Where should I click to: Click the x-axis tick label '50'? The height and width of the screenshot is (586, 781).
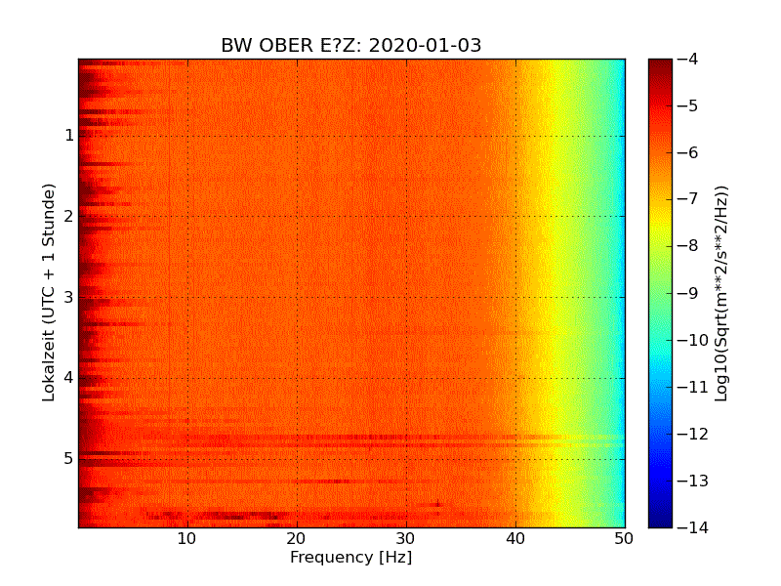624,539
